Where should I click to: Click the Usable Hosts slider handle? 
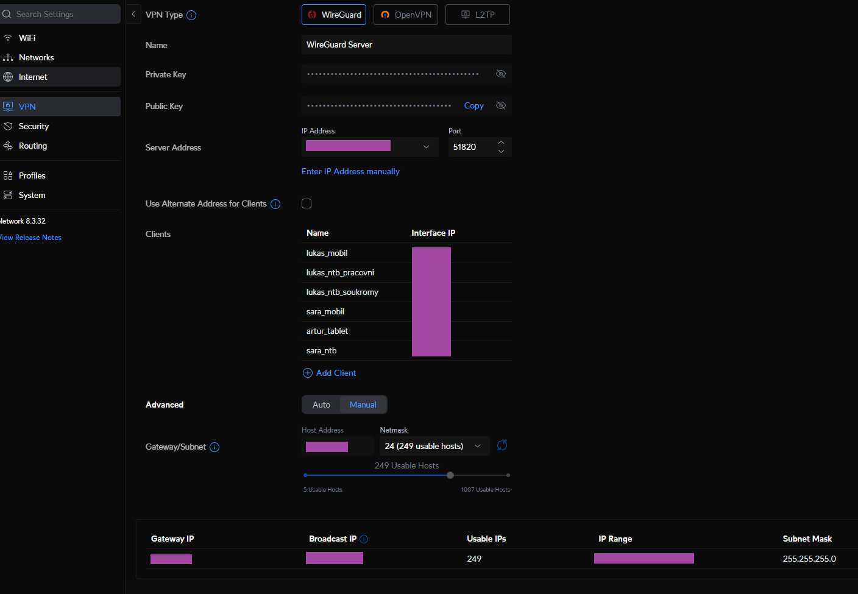point(450,475)
